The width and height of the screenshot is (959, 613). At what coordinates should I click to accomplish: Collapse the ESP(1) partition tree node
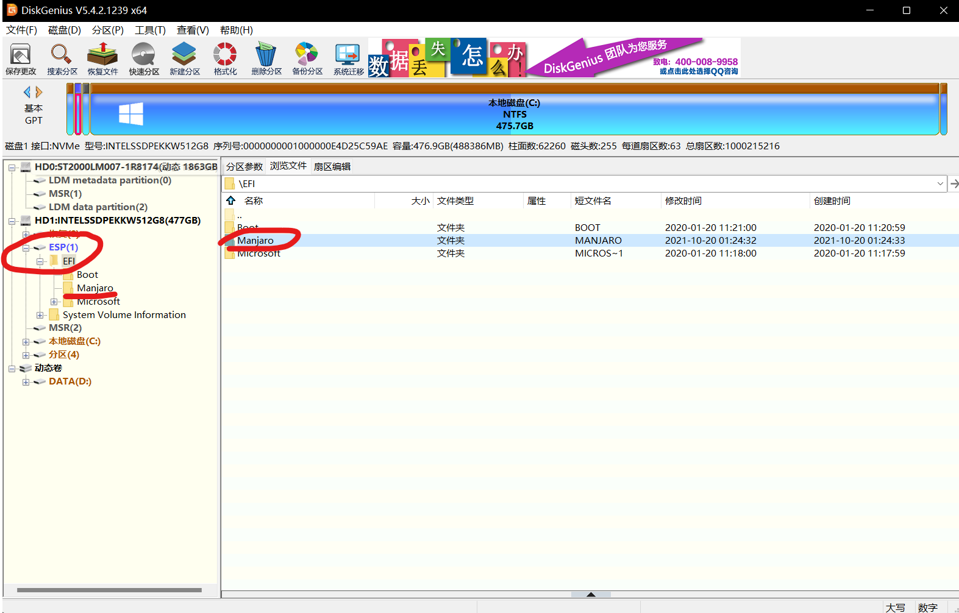coord(26,248)
